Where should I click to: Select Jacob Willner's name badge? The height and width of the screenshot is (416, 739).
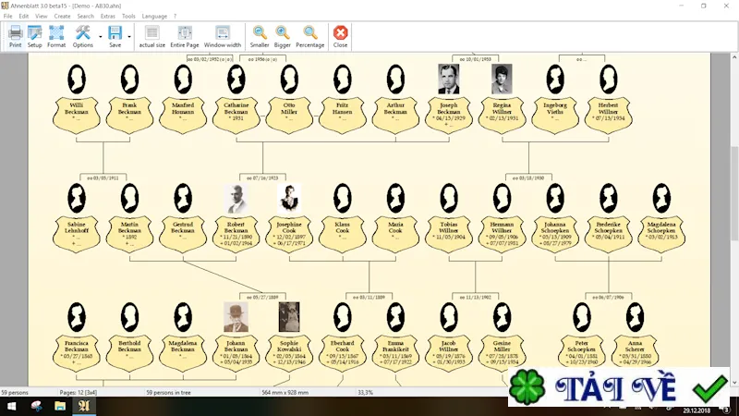449,353
